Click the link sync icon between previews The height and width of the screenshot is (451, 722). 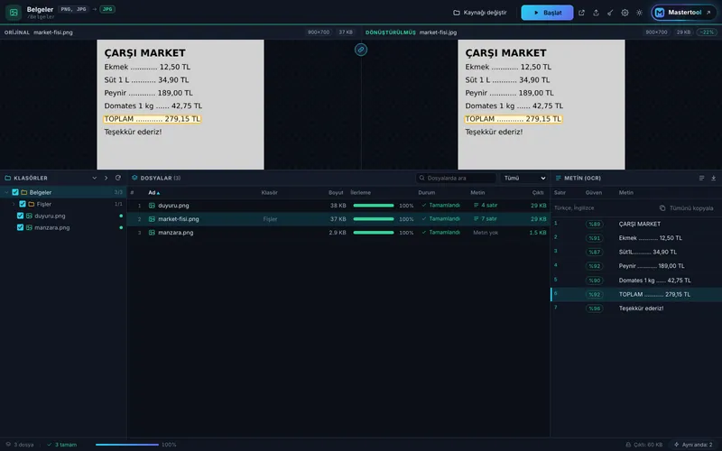click(361, 50)
